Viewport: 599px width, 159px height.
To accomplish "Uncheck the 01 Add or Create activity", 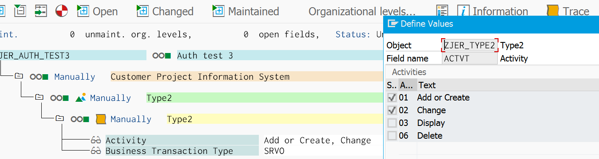I will [392, 98].
